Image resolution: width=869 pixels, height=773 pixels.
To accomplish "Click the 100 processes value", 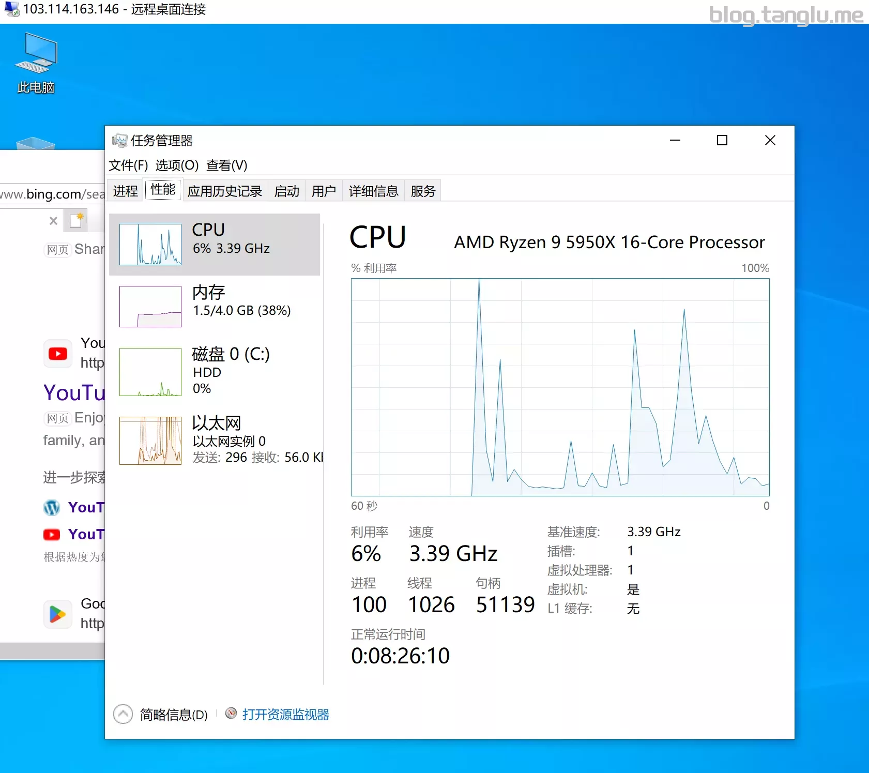I will click(369, 605).
